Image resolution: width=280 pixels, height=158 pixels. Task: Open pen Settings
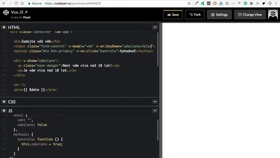pos(219,14)
